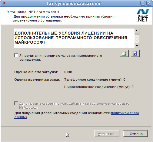
Task: Click the Microsoft .NET logo
Action: tap(142, 15)
